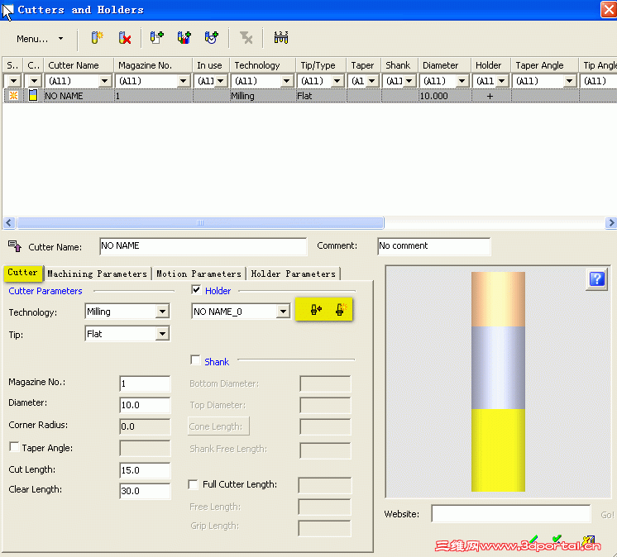Click the renumber magazine 1 2 3 icon

tap(281, 38)
